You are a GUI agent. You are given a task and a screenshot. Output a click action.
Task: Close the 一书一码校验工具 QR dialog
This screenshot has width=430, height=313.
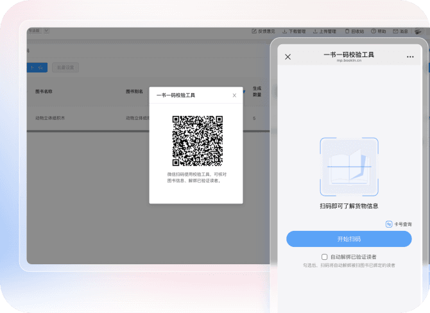(x=234, y=96)
